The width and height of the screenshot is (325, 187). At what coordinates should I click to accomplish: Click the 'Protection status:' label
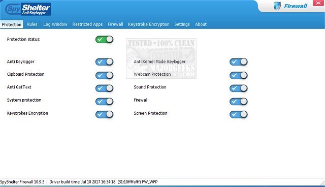pos(24,39)
